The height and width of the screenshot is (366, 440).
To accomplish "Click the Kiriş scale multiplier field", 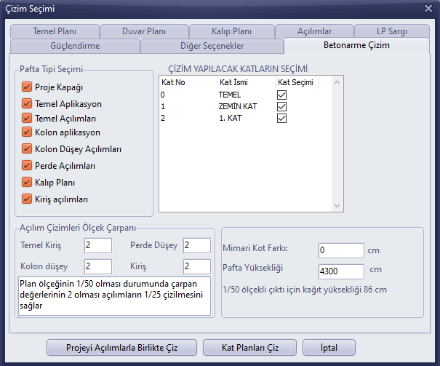I will [197, 266].
